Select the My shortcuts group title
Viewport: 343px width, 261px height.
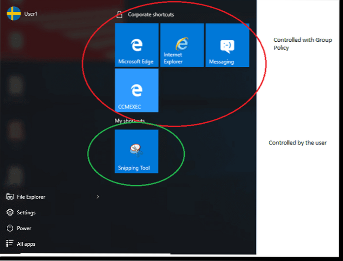pos(130,121)
